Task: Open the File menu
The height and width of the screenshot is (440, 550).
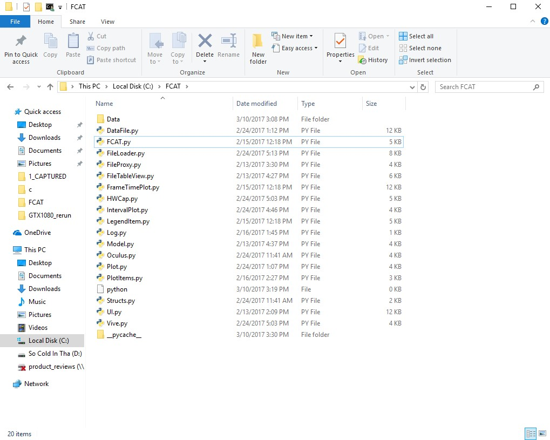Action: pos(15,22)
